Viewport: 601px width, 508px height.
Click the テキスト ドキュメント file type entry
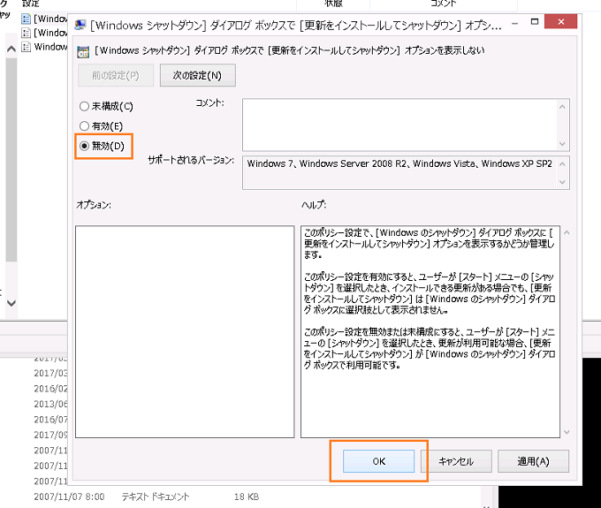coord(156,497)
